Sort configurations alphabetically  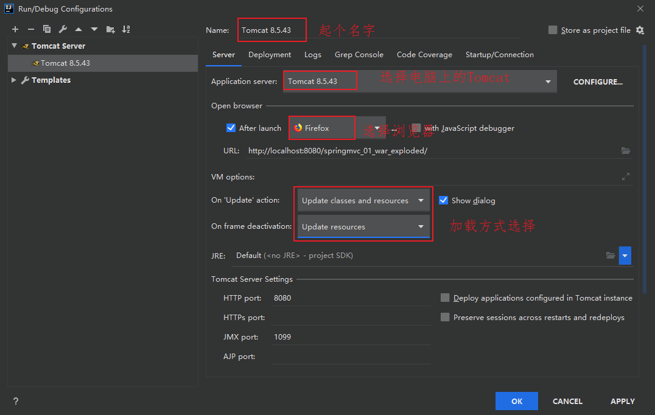pos(126,29)
